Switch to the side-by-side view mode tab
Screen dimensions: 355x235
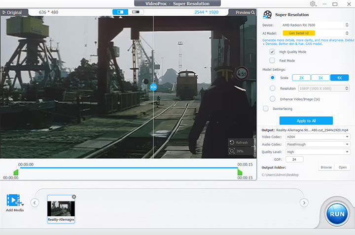tap(136, 12)
